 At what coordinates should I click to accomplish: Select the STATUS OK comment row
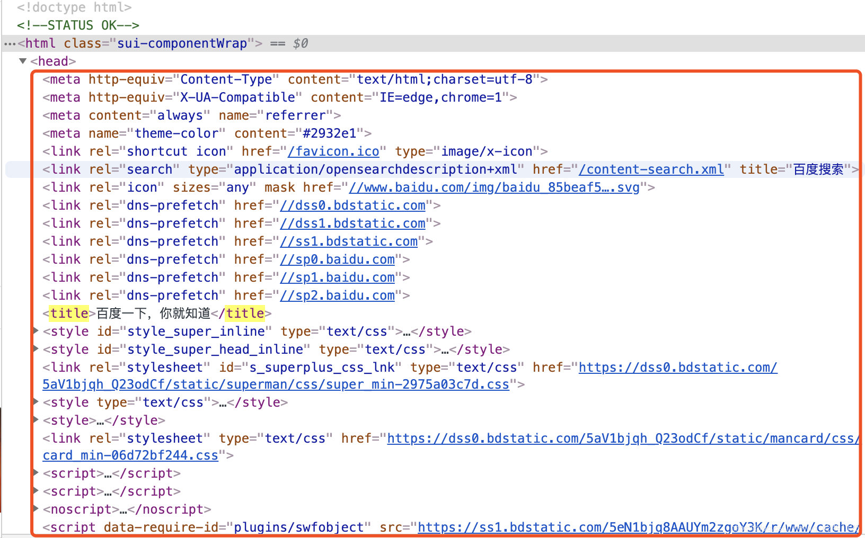pyautogui.click(x=78, y=25)
